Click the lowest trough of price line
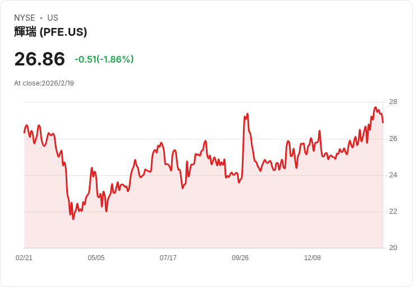This screenshot has height=287, width=413. pos(73,219)
